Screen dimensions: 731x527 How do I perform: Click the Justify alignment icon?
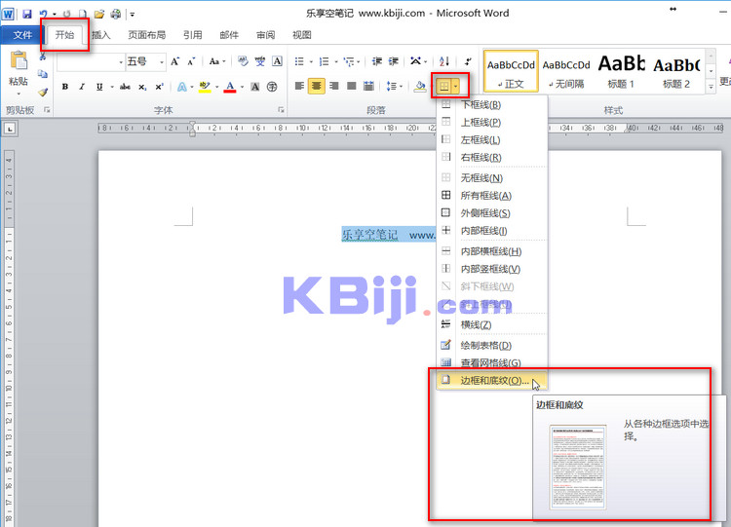352,86
